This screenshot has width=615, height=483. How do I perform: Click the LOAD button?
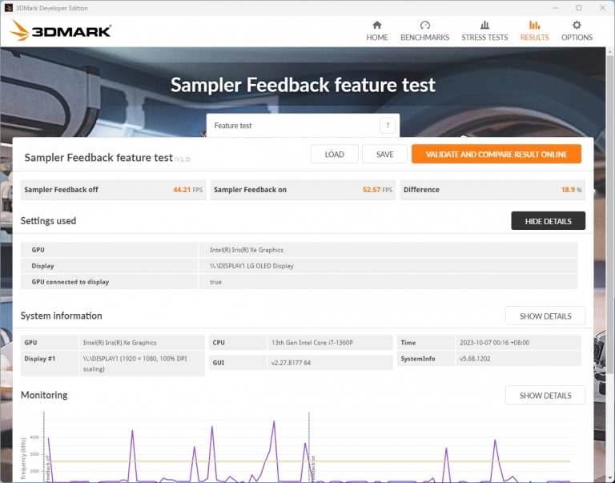coord(334,155)
